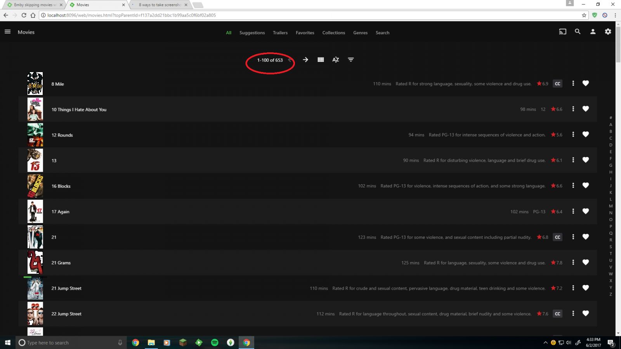
Task: Switch to grid view layout
Action: (321, 60)
